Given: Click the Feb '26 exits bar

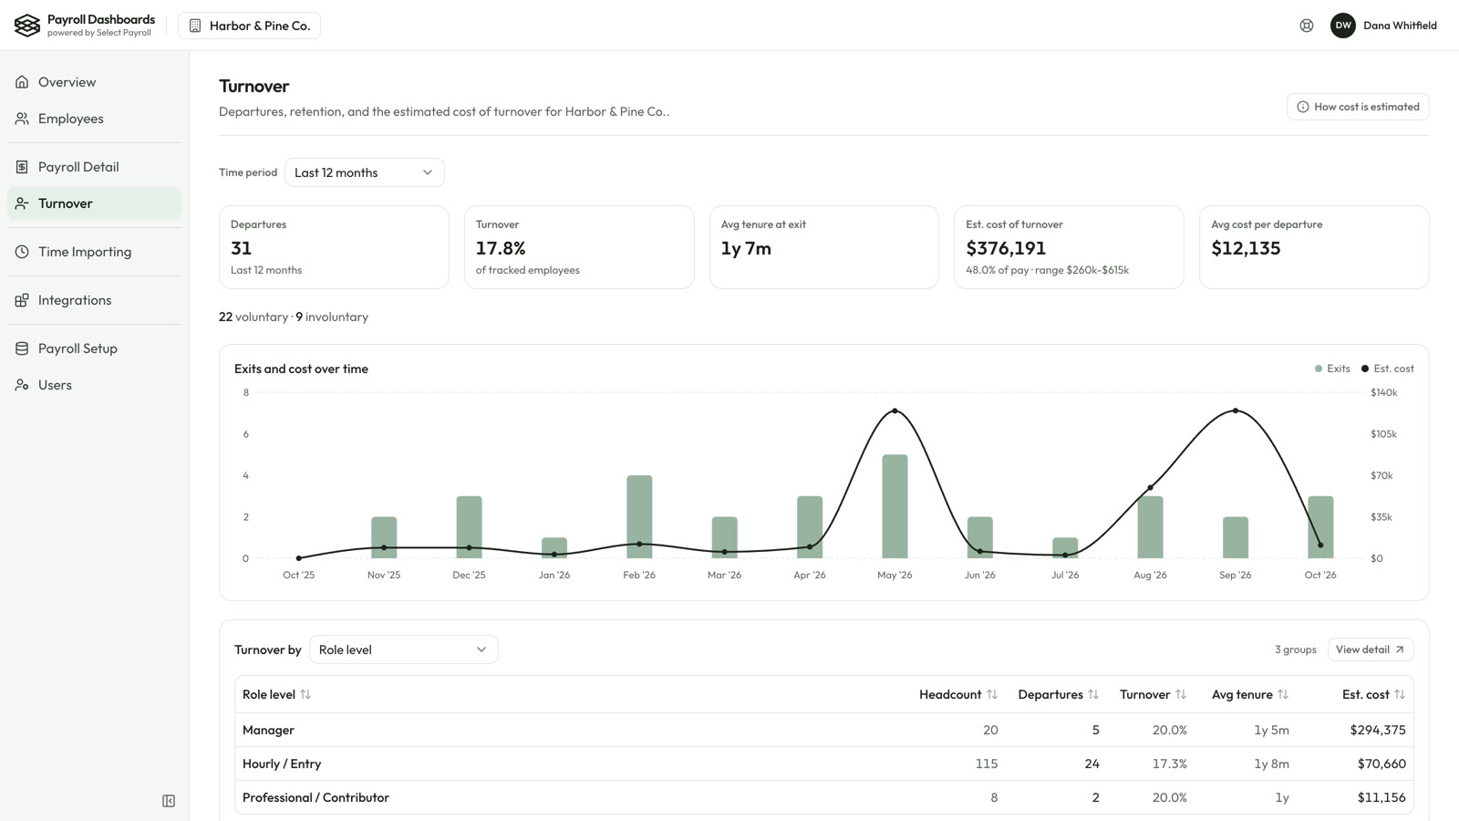Looking at the screenshot, I should point(639,516).
